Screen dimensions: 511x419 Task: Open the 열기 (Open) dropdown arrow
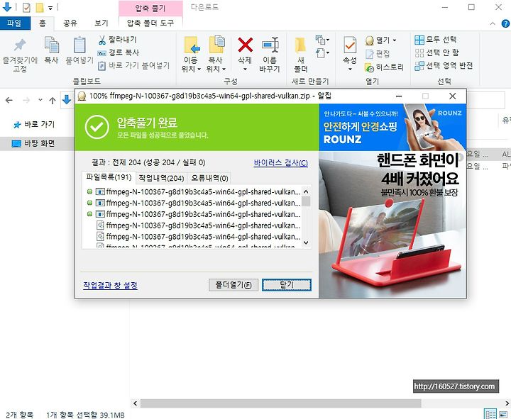pyautogui.click(x=395, y=40)
